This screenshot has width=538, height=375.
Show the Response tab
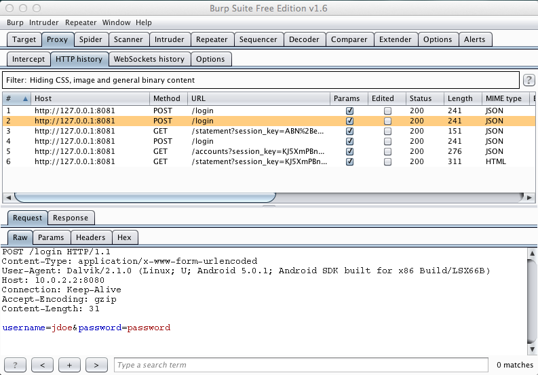click(71, 218)
